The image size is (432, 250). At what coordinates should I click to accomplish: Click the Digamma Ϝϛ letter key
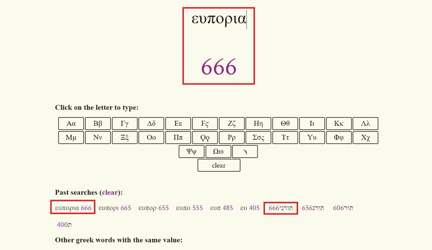(205, 124)
